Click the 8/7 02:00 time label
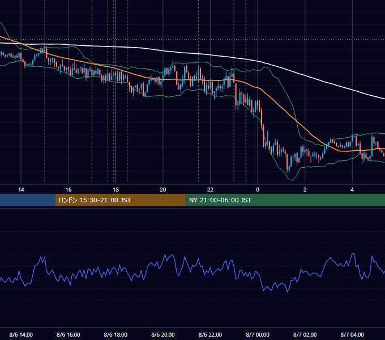The image size is (385, 340). point(305,334)
